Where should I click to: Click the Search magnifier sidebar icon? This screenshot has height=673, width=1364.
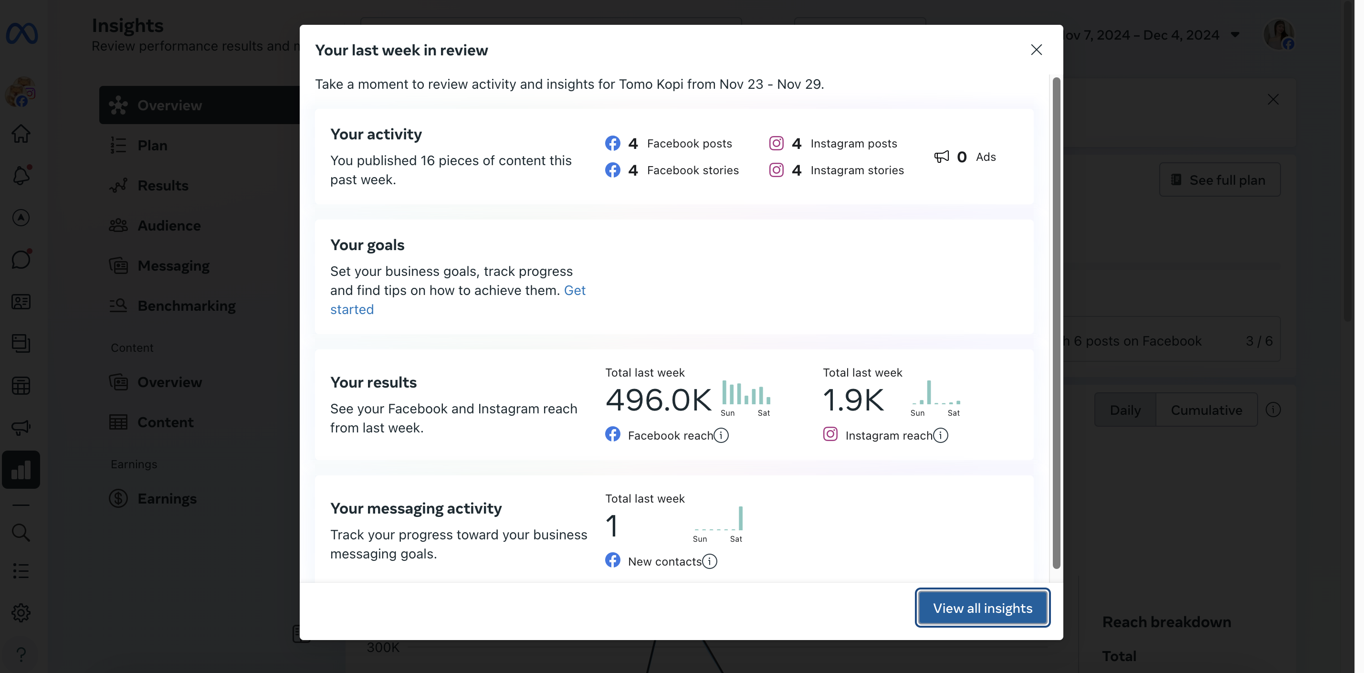pyautogui.click(x=21, y=532)
